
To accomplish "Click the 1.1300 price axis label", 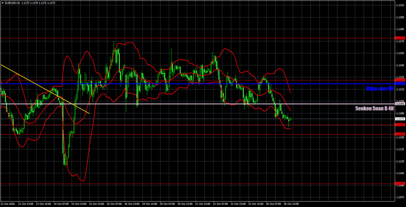I will pyautogui.click(x=400, y=17).
